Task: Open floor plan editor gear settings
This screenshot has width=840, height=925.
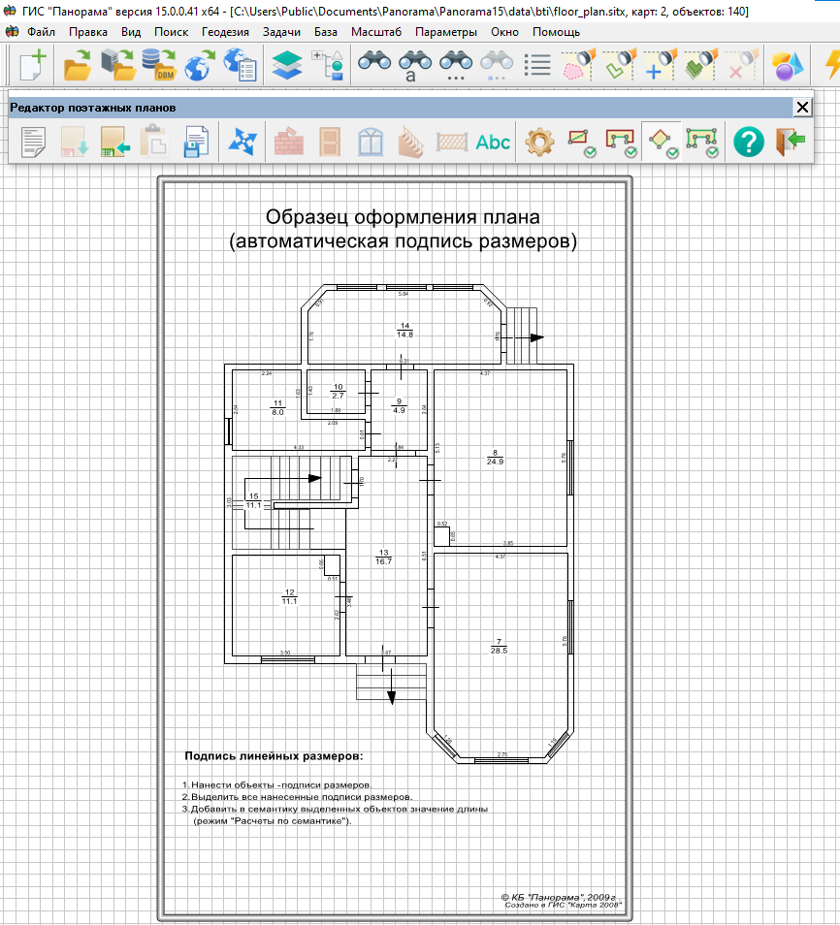Action: click(538, 143)
